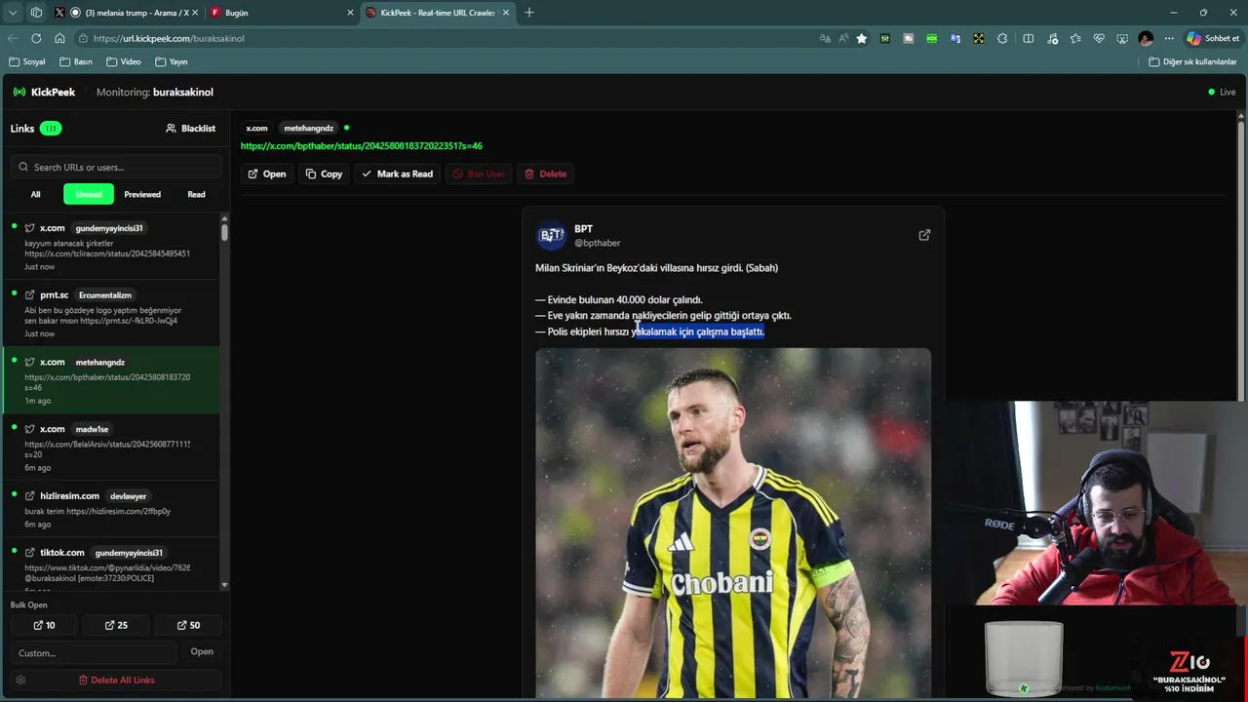The width and height of the screenshot is (1248, 702).
Task: Click the KickPeek logo in the header
Action: 44,92
